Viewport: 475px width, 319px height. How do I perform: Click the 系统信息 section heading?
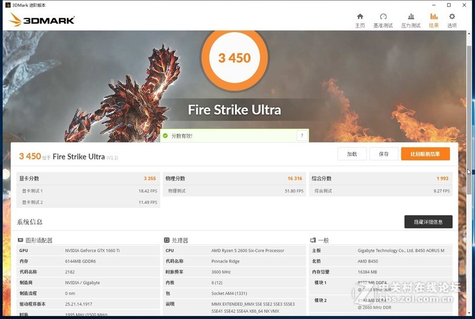[x=29, y=222]
